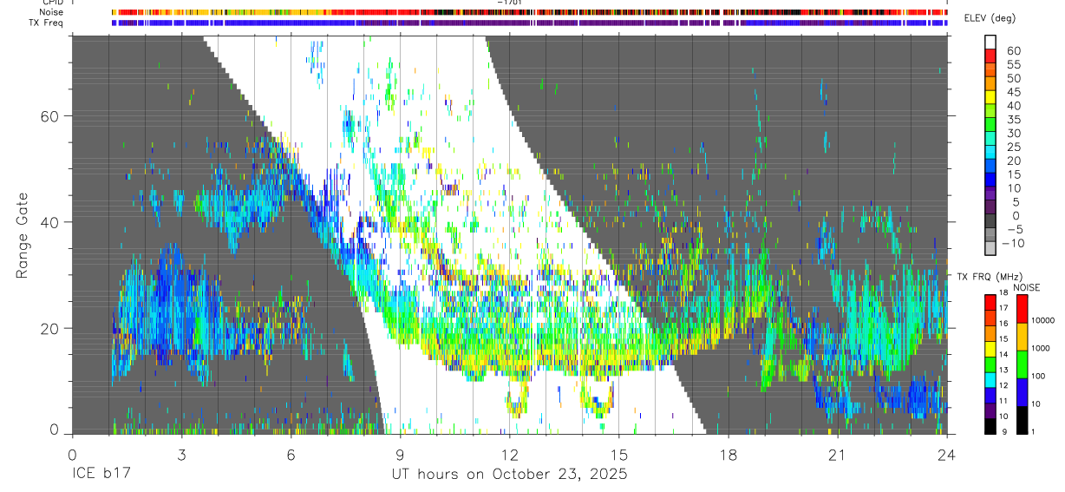This screenshot has height=492, width=1065.
Task: Click the '17' value in the TX FRQ legend
Action: (x=1003, y=308)
